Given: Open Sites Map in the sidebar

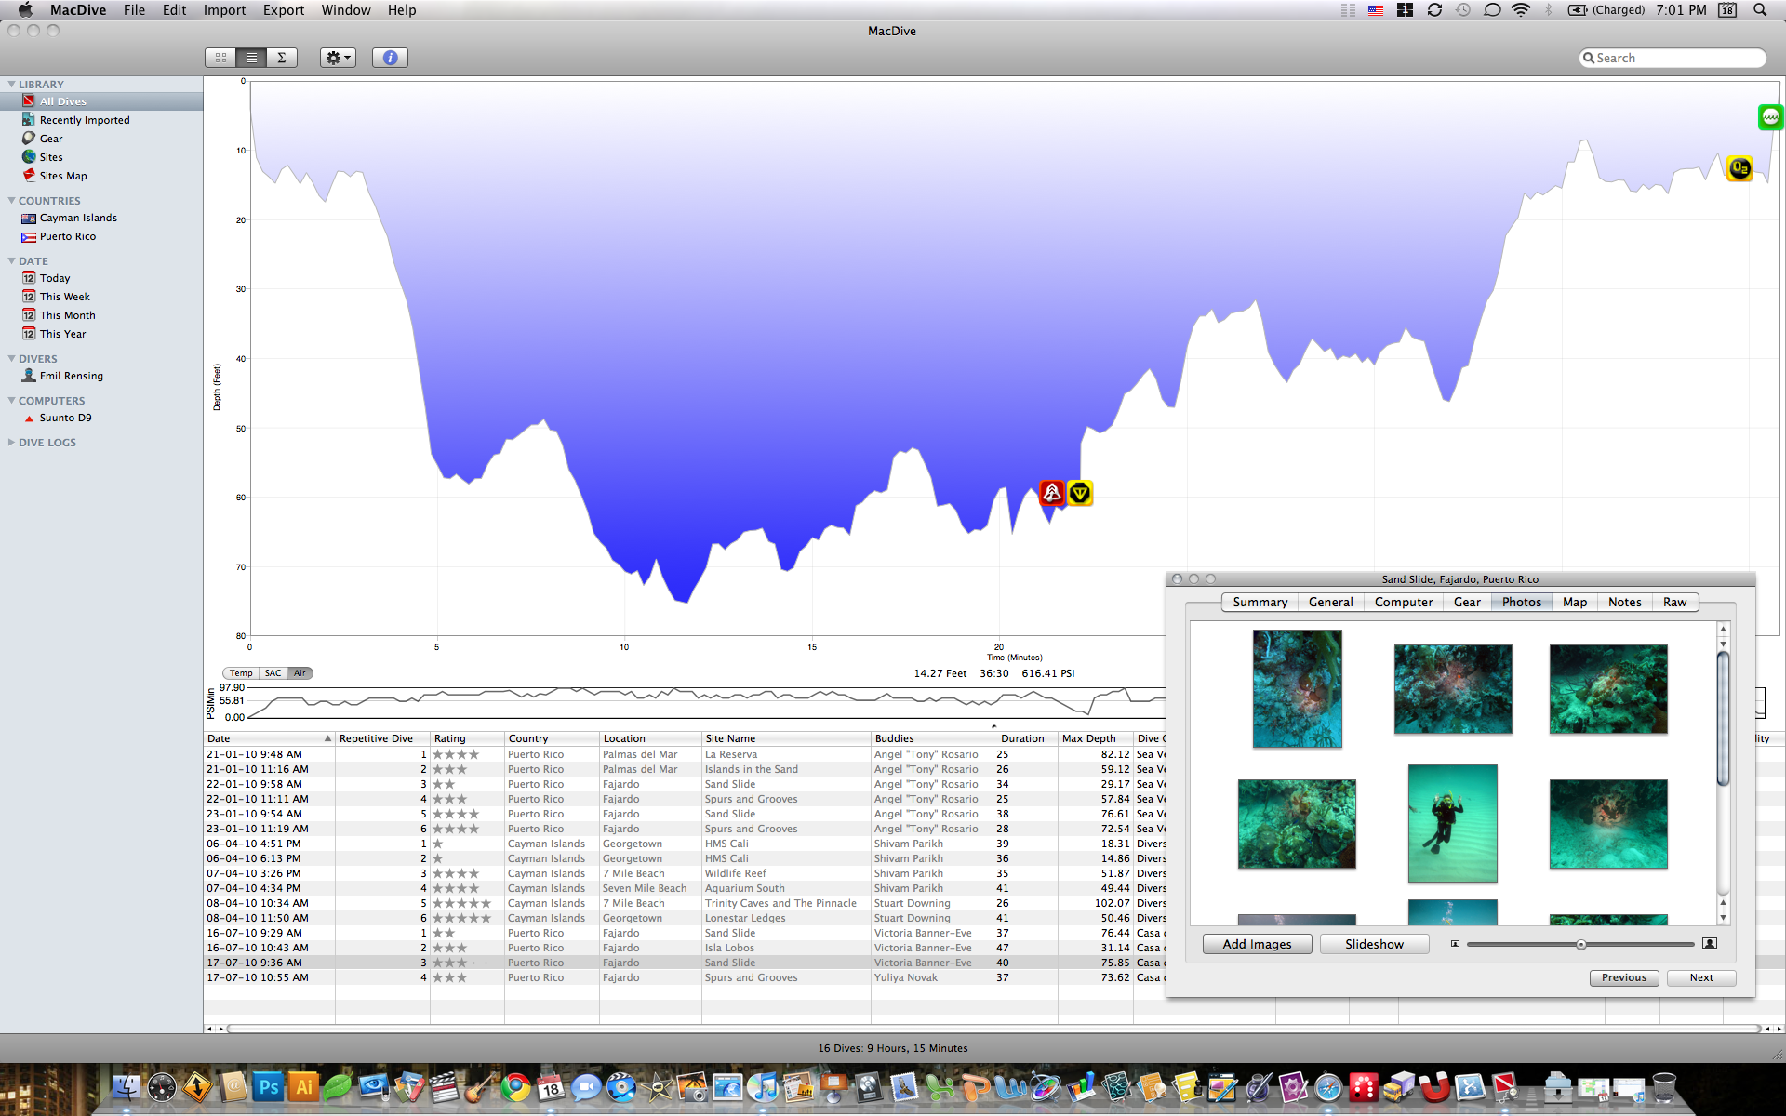Looking at the screenshot, I should (x=62, y=176).
